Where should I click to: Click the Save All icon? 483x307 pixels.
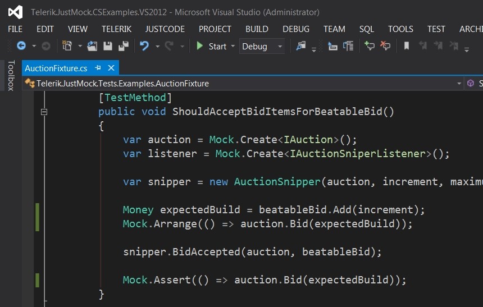(x=124, y=46)
